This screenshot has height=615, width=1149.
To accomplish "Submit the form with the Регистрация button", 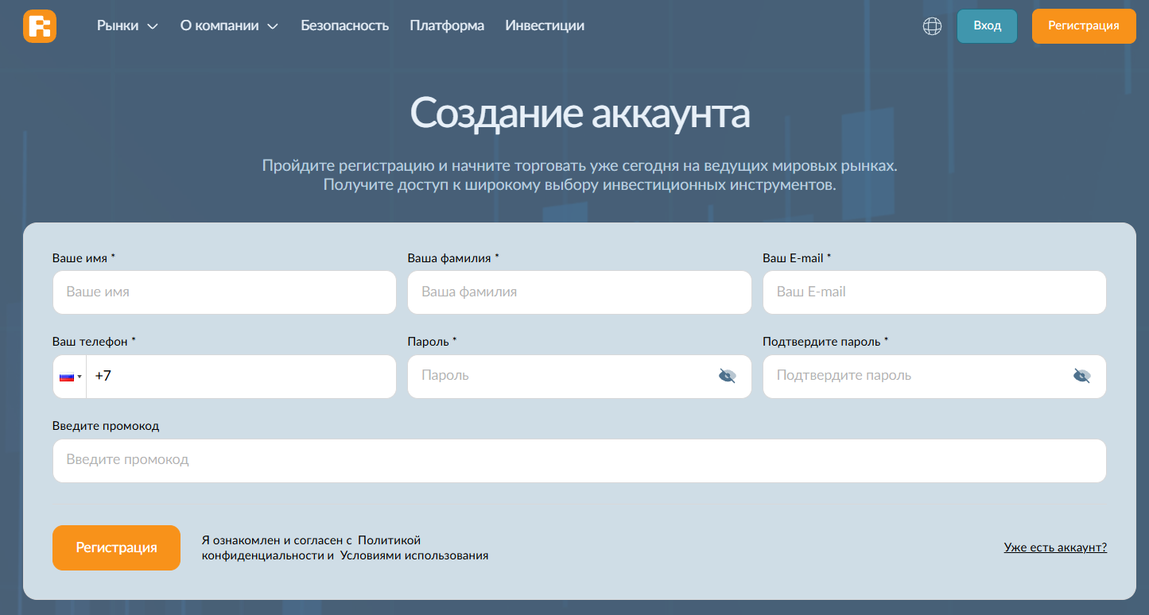I will (x=116, y=547).
